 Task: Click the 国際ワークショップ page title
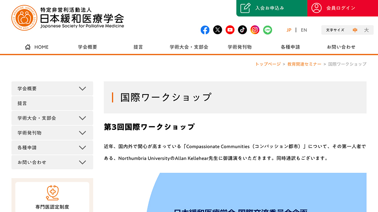click(166, 97)
